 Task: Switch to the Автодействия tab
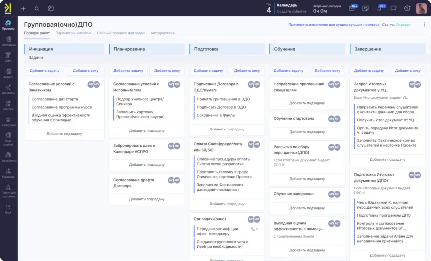(162, 33)
